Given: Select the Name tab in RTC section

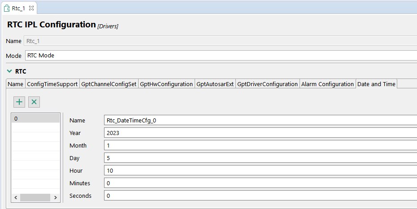Looking at the screenshot, I should [x=16, y=84].
